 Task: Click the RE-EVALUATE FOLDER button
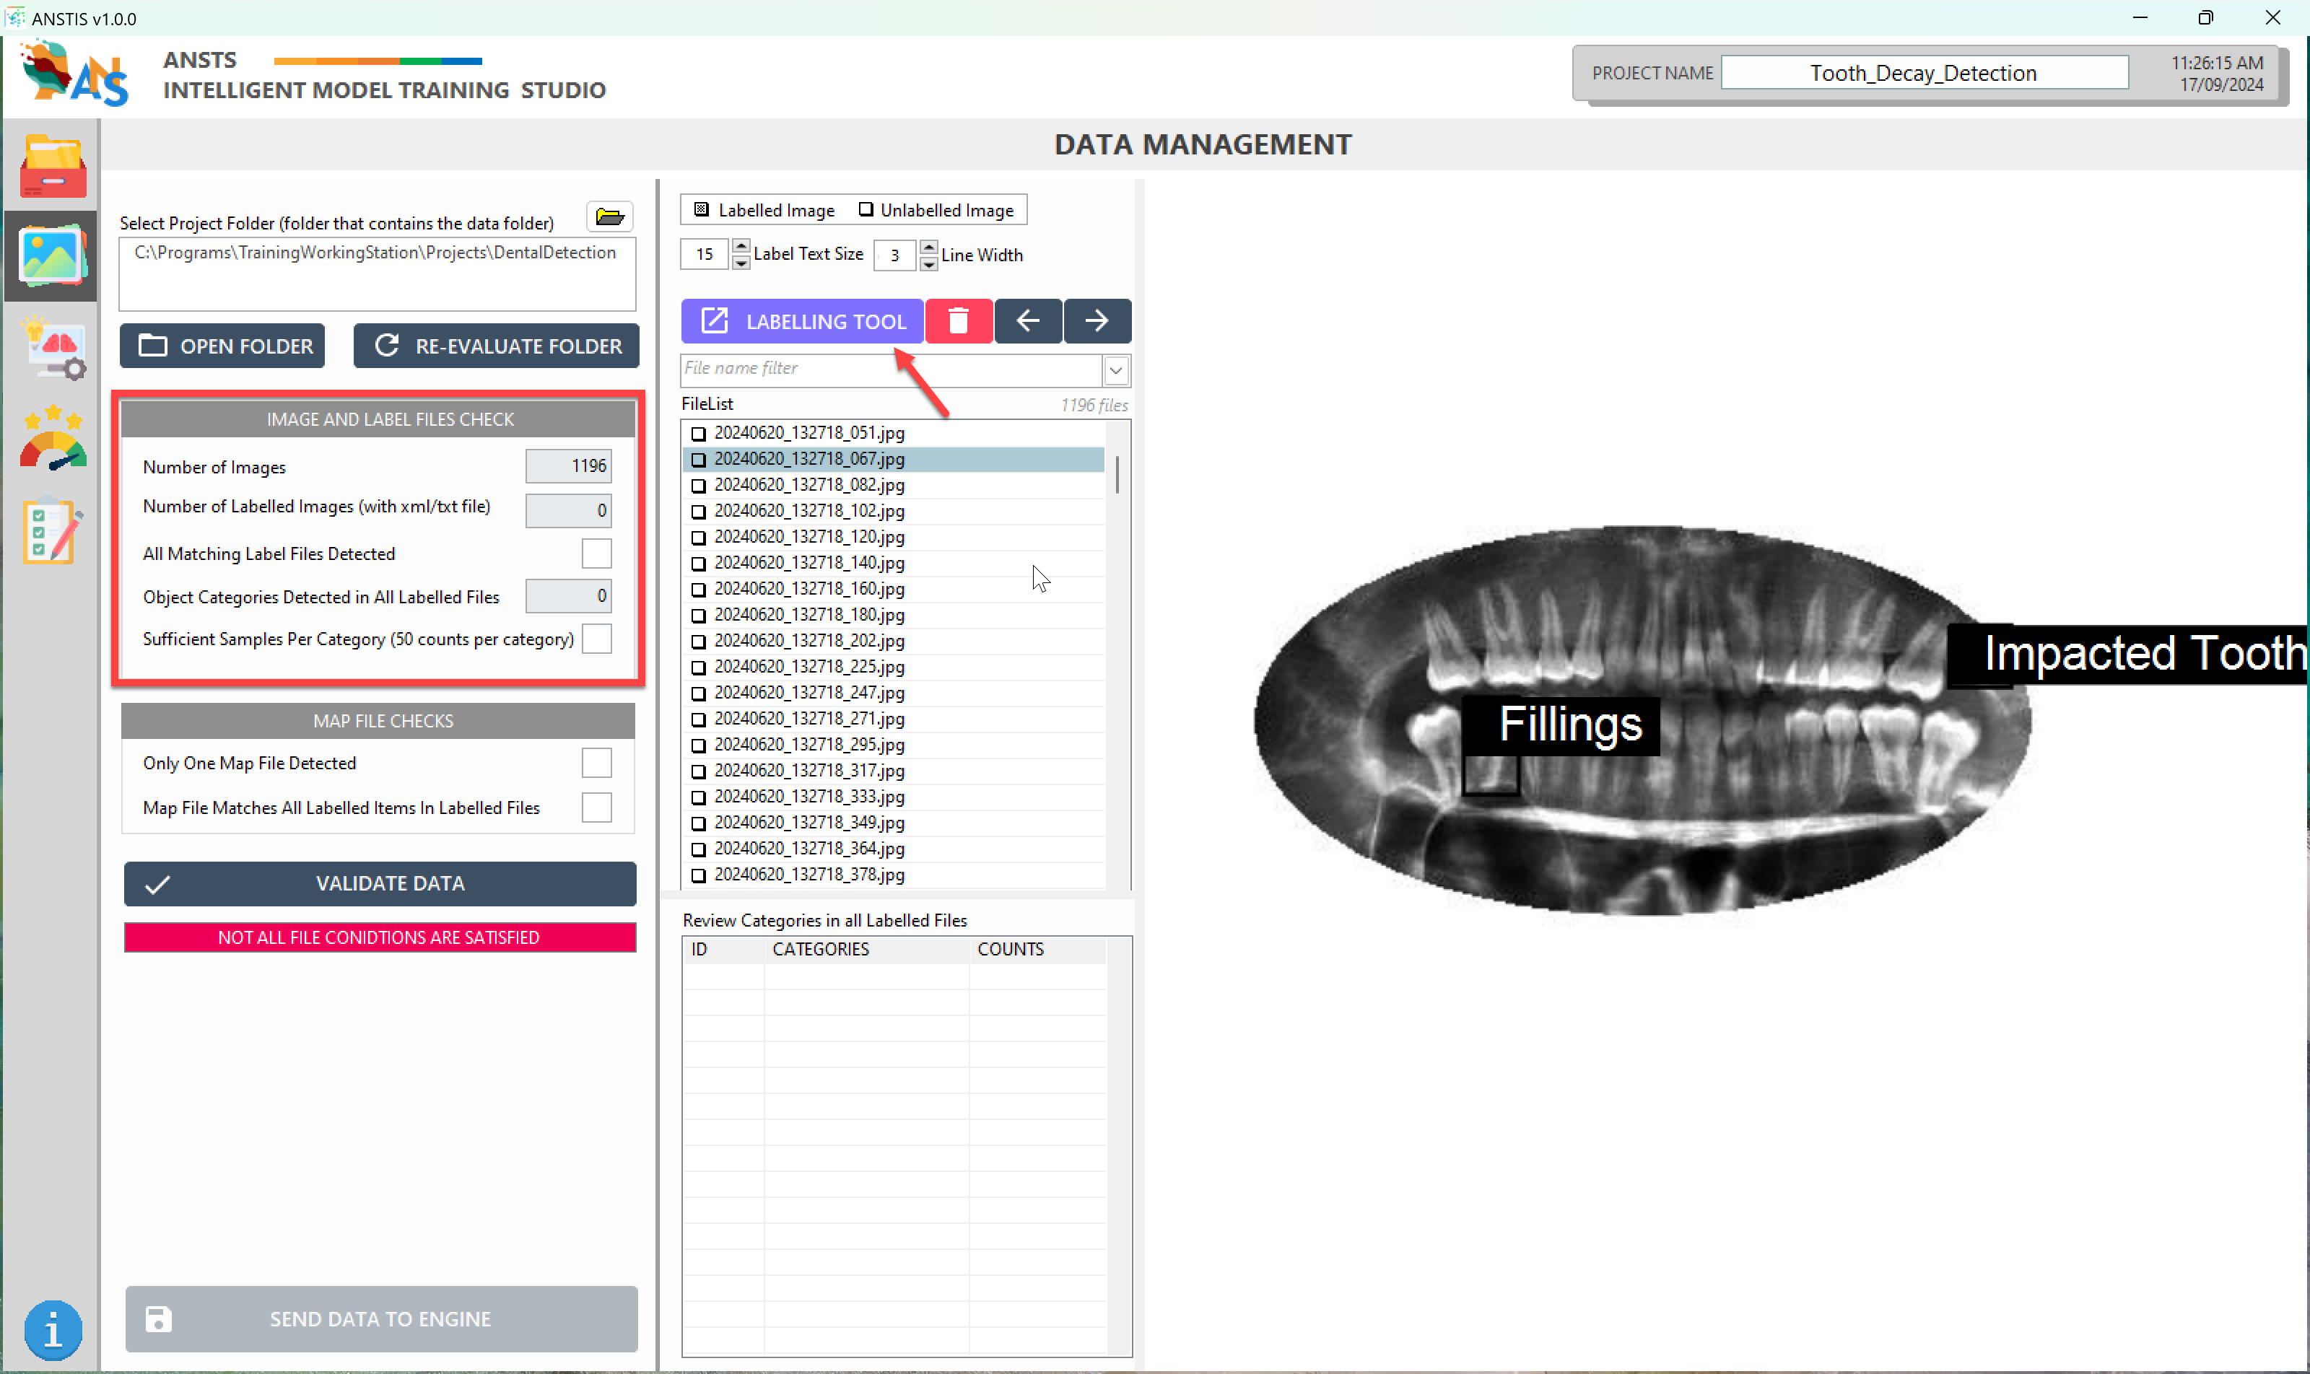pos(497,346)
